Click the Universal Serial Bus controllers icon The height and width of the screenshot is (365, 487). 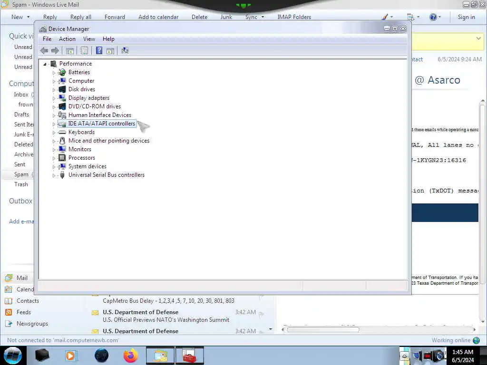(x=62, y=175)
